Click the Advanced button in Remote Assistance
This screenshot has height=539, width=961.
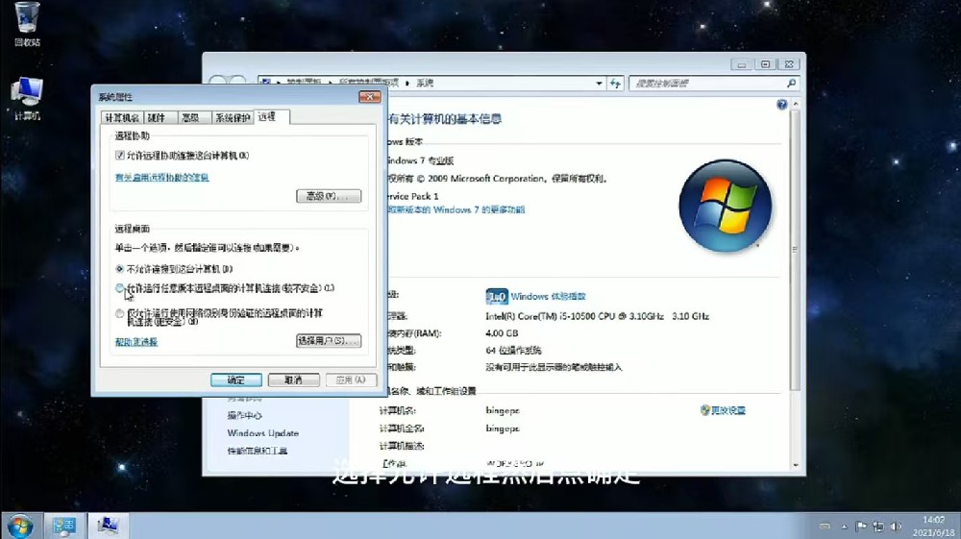tap(329, 196)
